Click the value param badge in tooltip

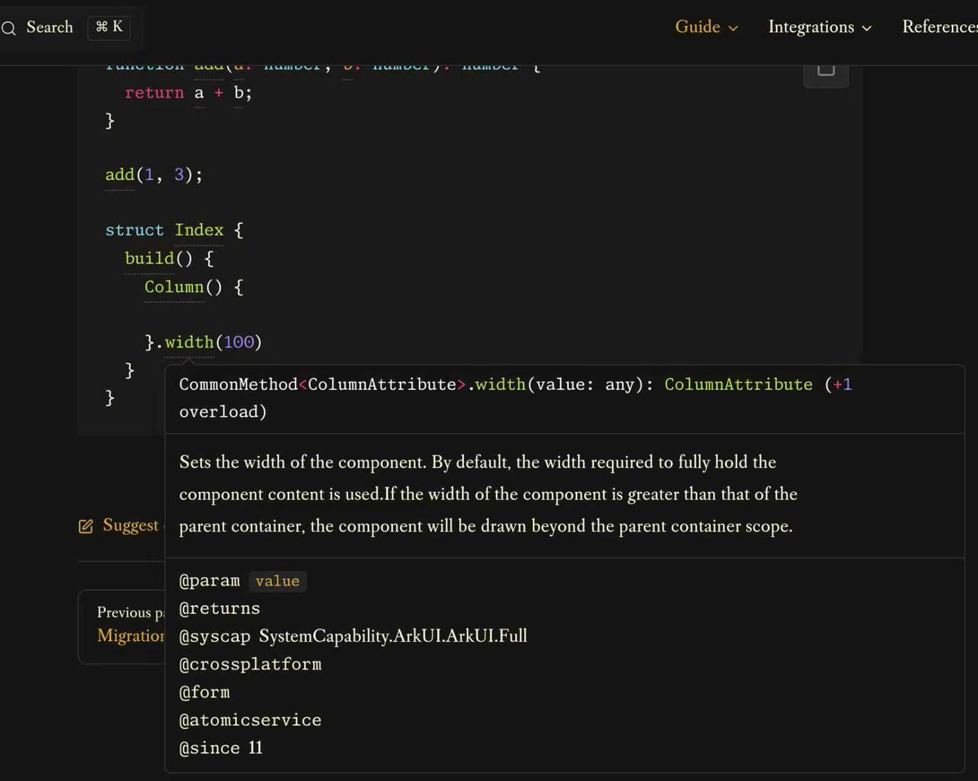pos(277,581)
